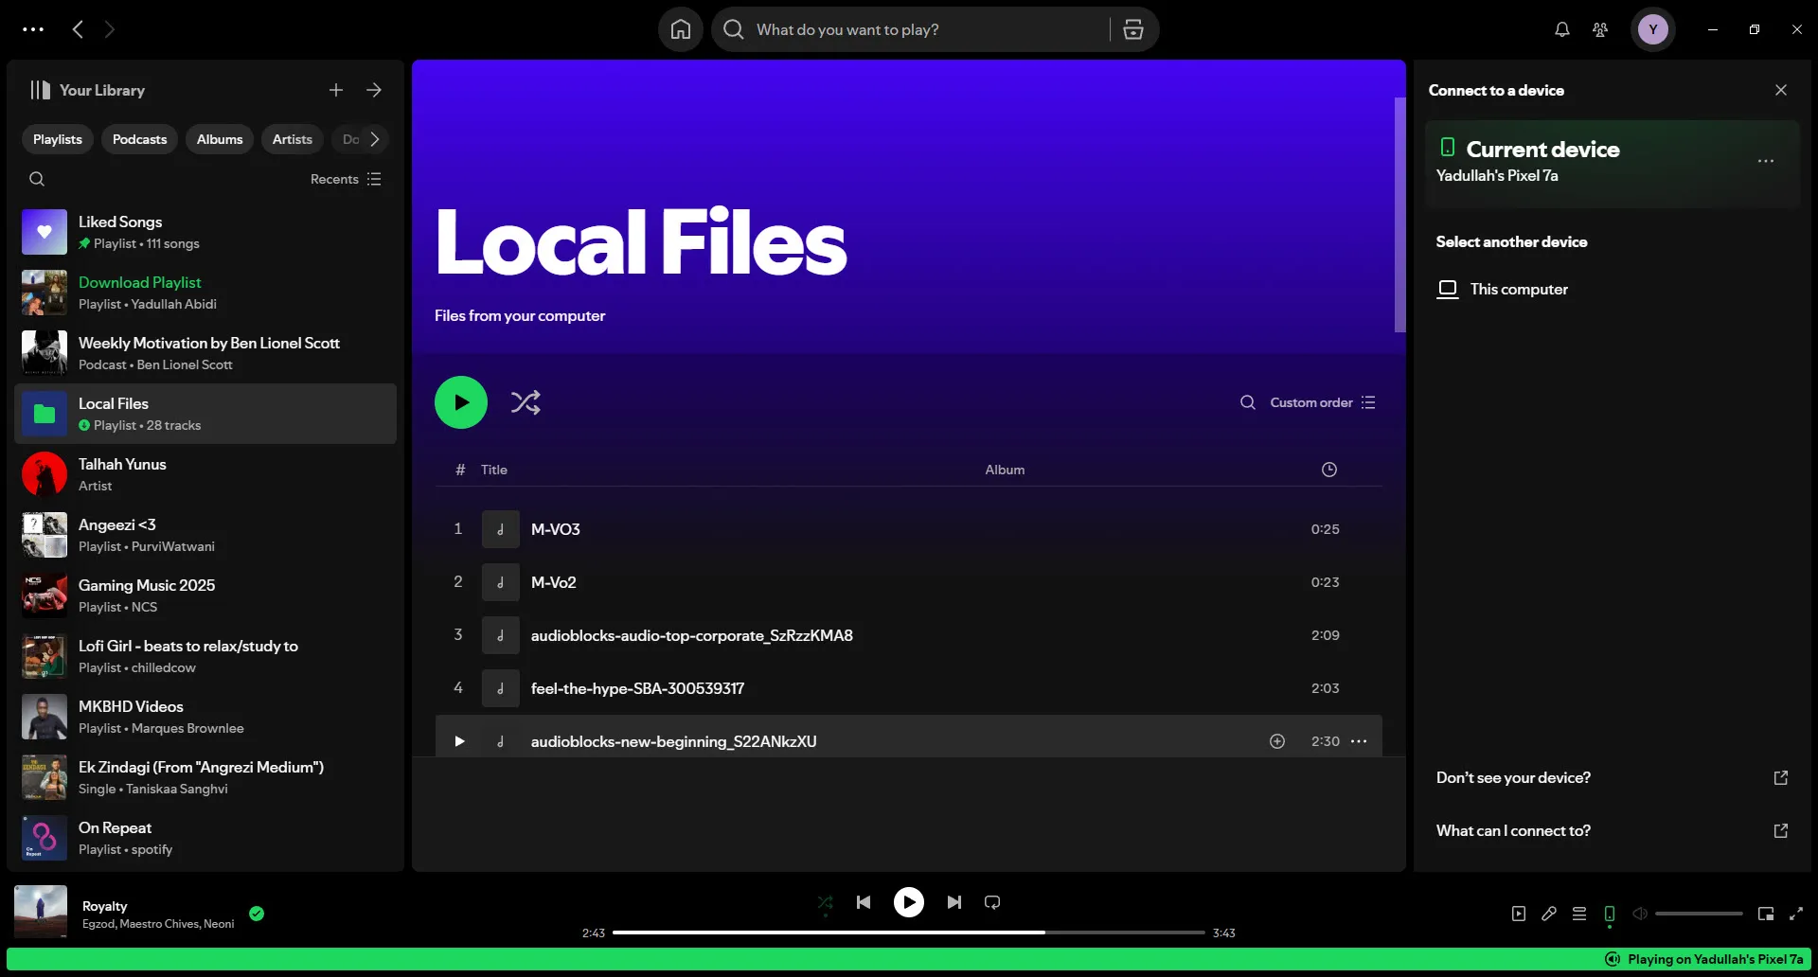Switch to the Podcasts library filter
This screenshot has width=1818, height=977.
pyautogui.click(x=138, y=138)
